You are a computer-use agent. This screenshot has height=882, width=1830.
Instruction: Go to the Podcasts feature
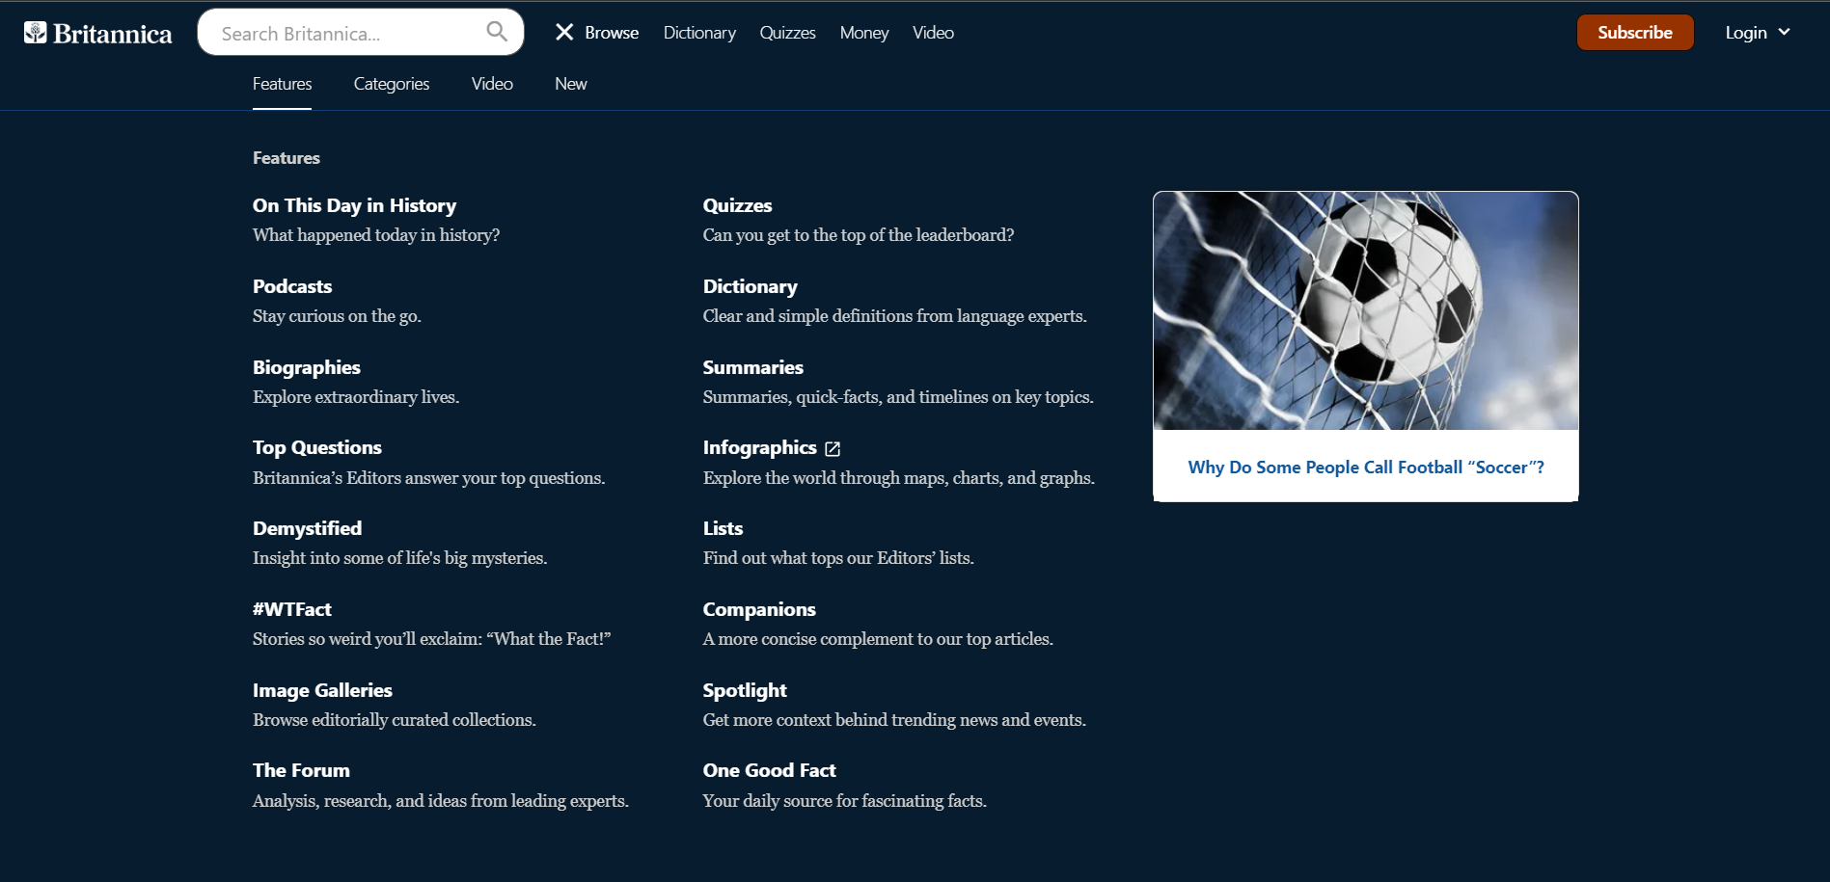click(291, 286)
